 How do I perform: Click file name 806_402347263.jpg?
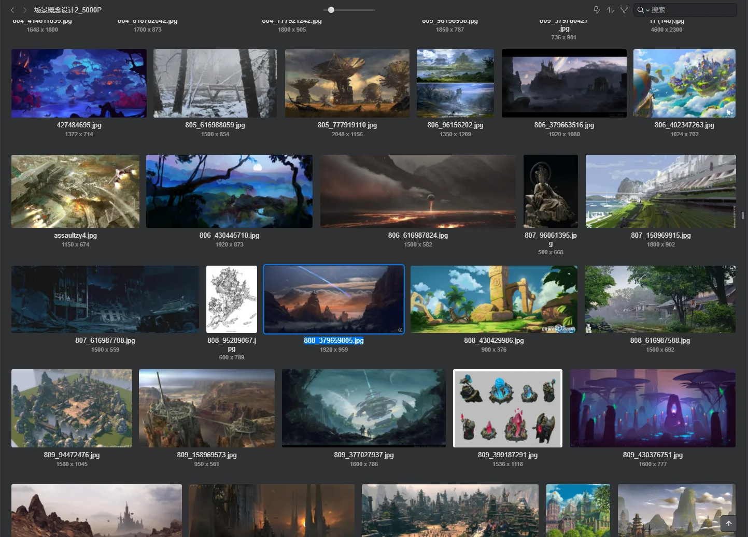tap(684, 125)
